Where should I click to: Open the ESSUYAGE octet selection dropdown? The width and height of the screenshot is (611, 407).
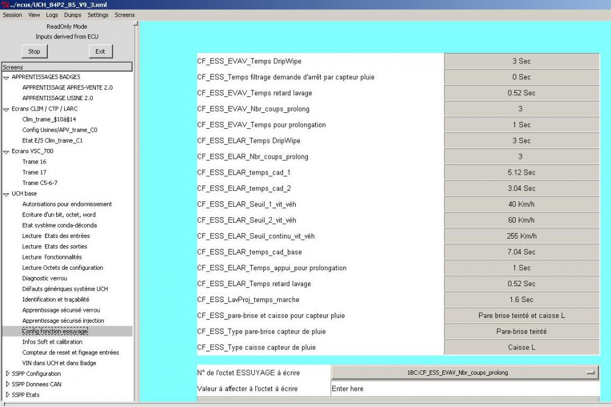(465, 373)
